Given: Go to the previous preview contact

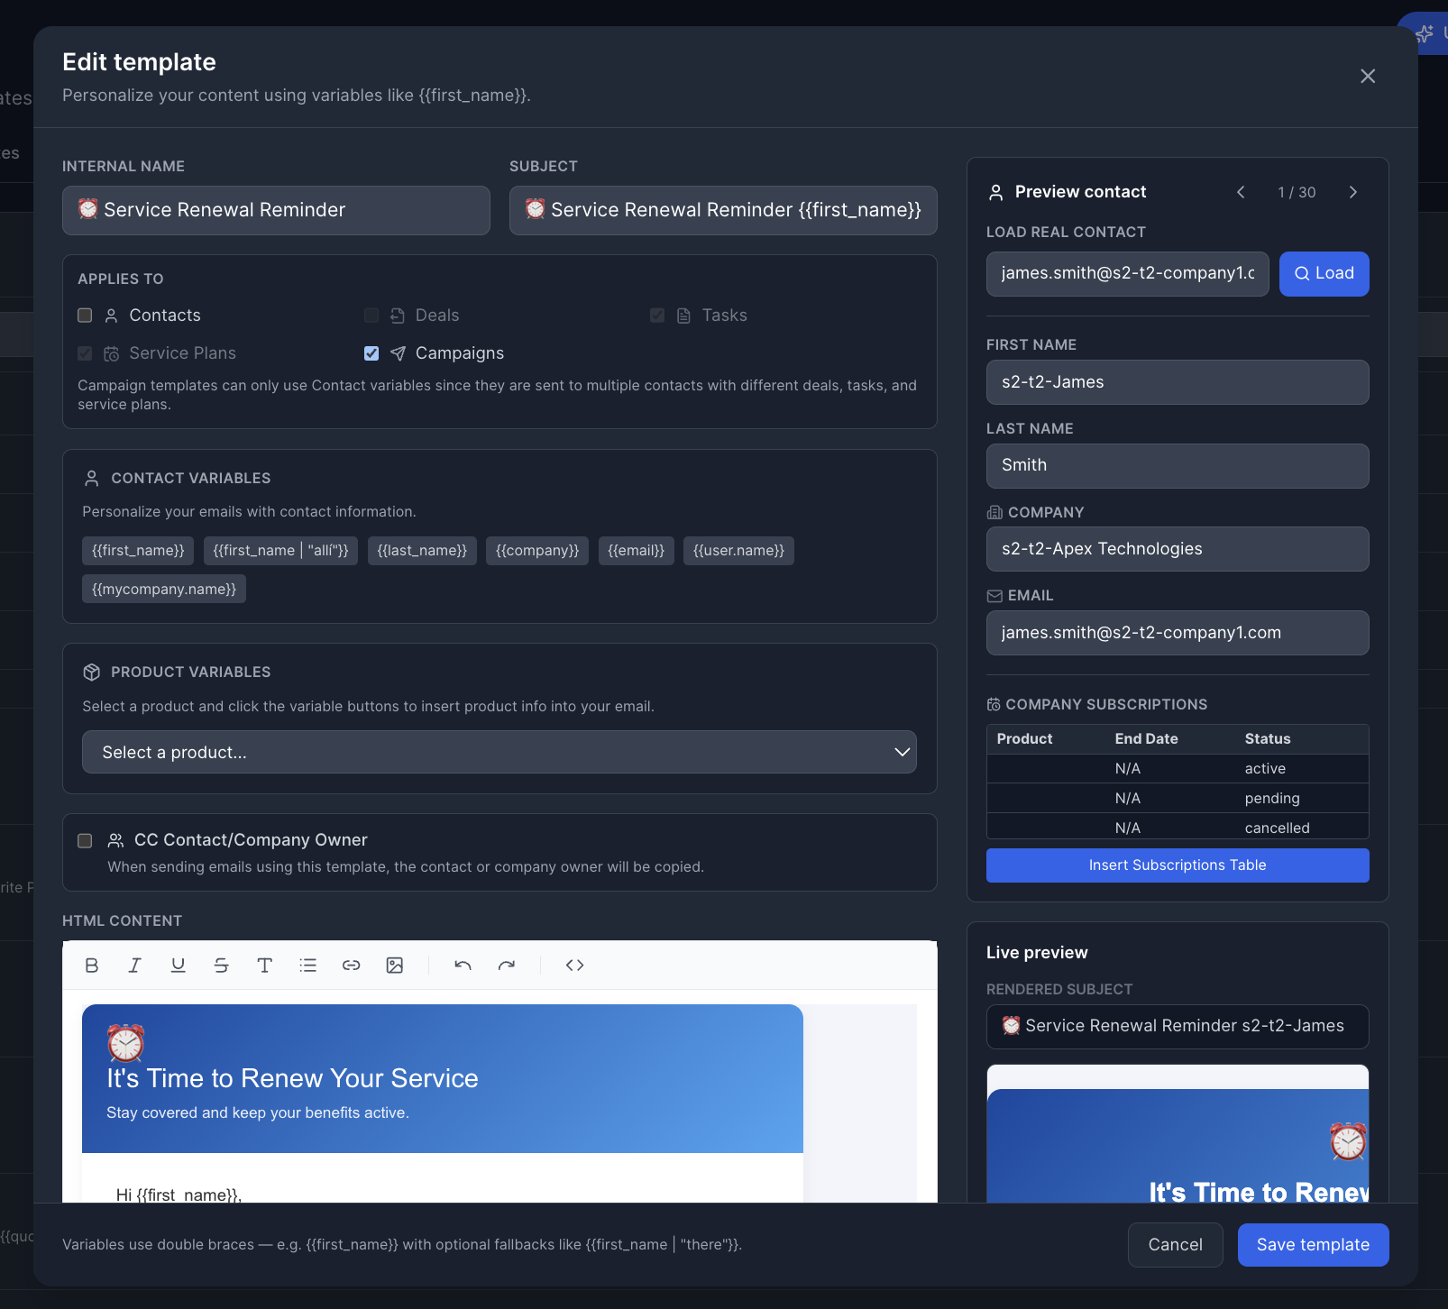Looking at the screenshot, I should point(1242,192).
